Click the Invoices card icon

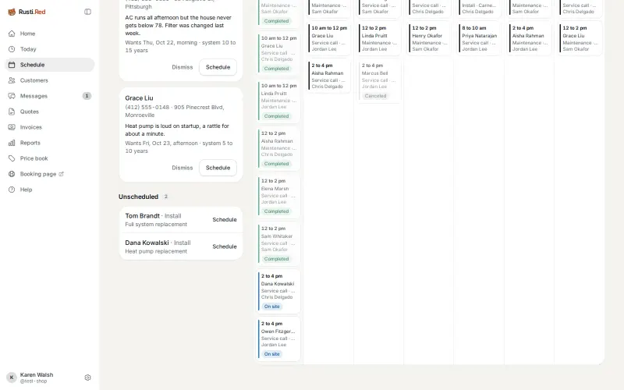click(x=12, y=127)
